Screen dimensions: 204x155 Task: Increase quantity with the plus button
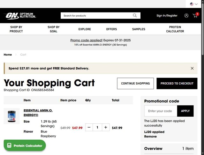106,128
